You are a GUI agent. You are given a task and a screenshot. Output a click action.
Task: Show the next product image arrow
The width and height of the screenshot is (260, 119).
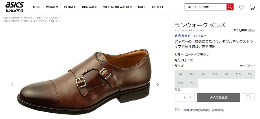click(x=158, y=85)
